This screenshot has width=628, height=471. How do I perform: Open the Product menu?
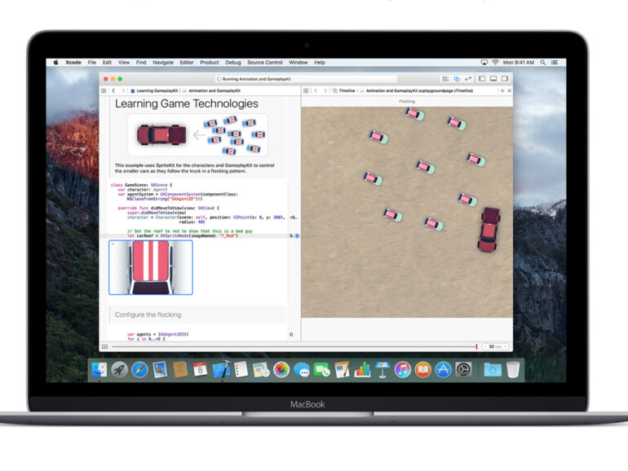click(210, 63)
